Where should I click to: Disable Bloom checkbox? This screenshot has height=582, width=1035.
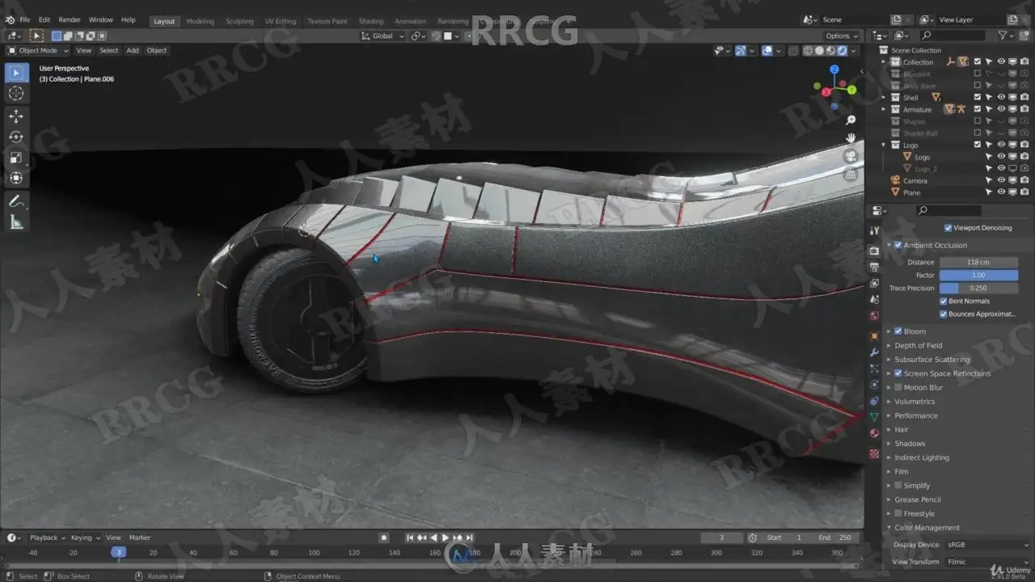click(898, 331)
